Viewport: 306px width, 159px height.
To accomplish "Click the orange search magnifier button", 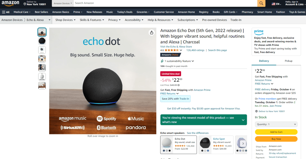I will 261,3.
